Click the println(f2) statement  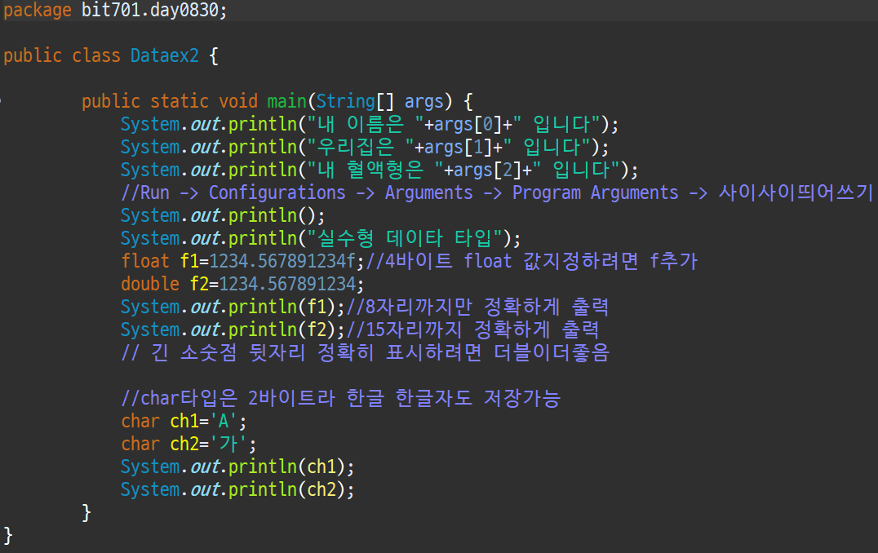pos(233,330)
